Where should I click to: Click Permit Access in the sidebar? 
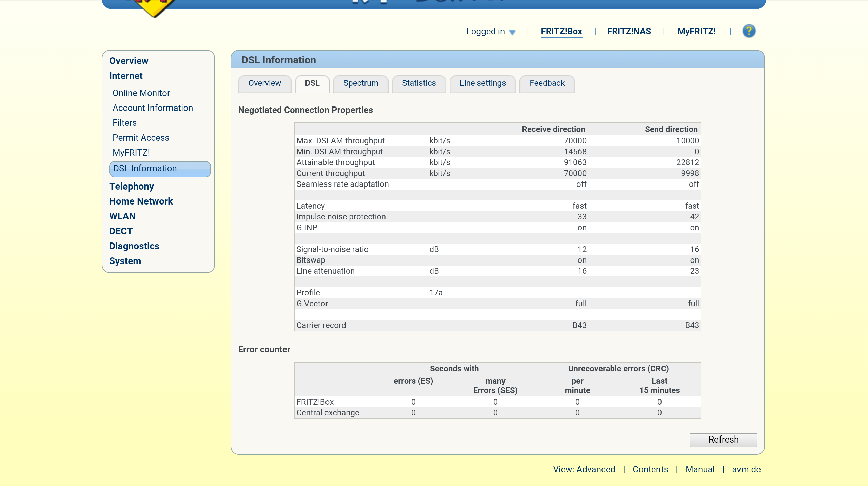(141, 138)
